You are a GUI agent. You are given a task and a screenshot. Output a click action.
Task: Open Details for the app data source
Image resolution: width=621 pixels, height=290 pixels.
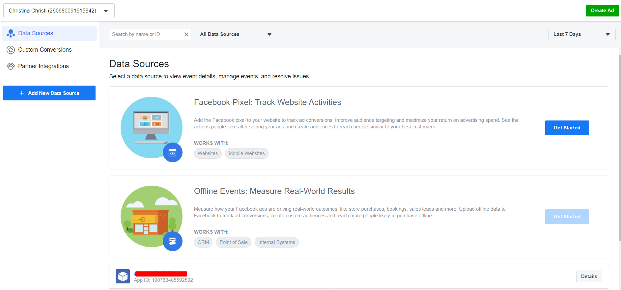tap(589, 277)
